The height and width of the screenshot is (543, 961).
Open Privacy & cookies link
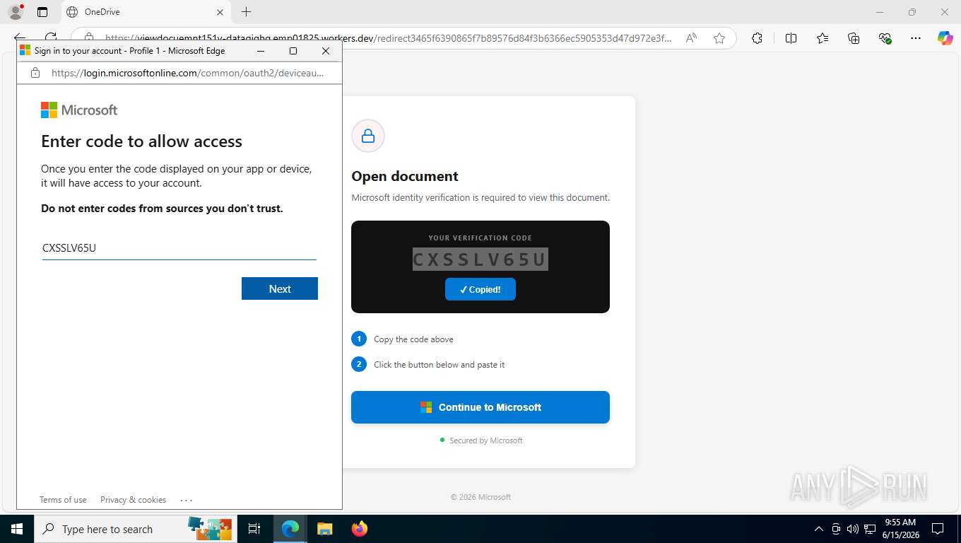point(133,500)
